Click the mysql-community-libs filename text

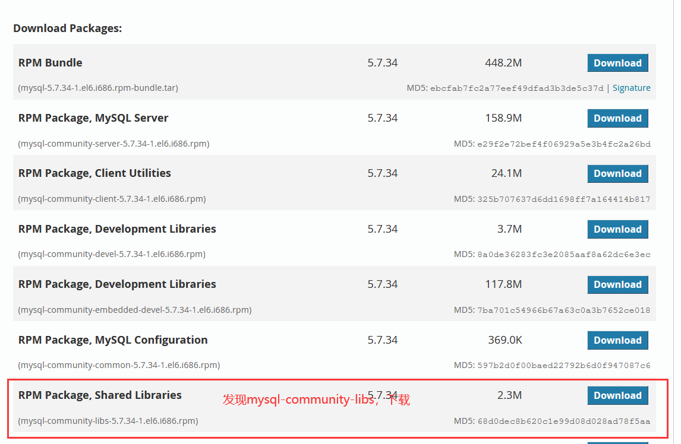click(x=107, y=421)
